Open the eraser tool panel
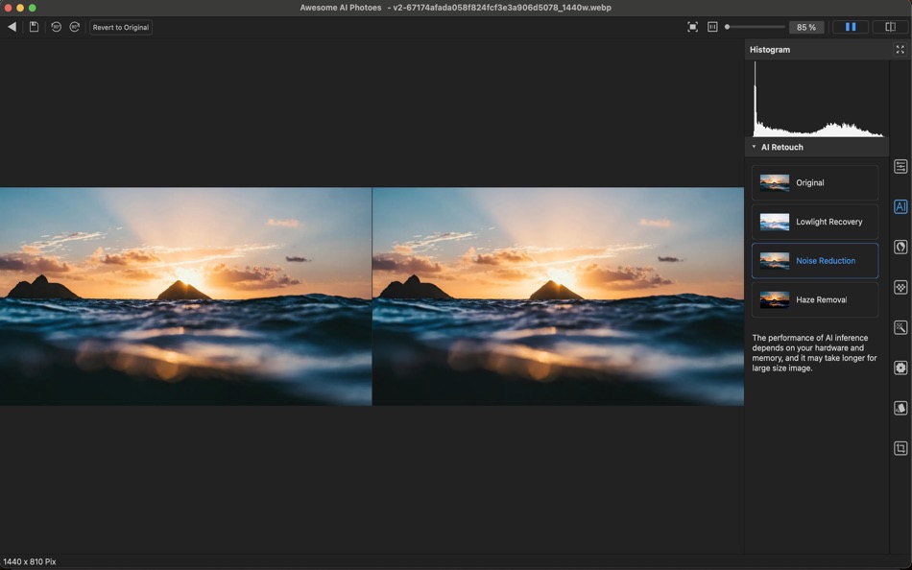The width and height of the screenshot is (912, 570). (x=900, y=408)
